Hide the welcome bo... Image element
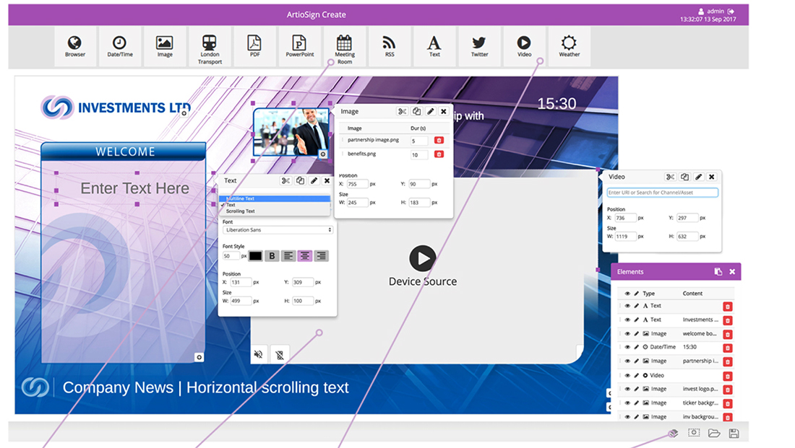The image size is (795, 448). click(627, 334)
